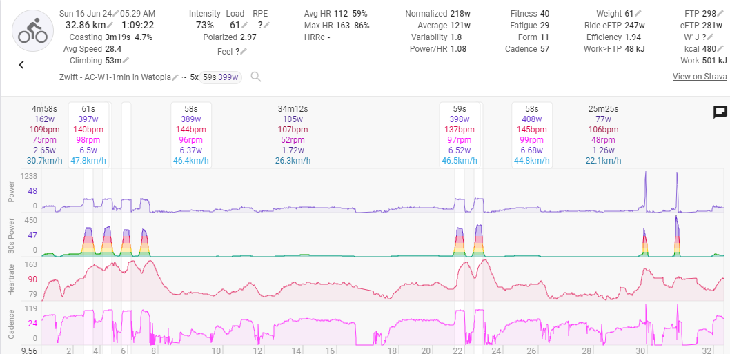Click the Fitness 40 stat
The width and height of the screenshot is (730, 354).
pyautogui.click(x=530, y=14)
